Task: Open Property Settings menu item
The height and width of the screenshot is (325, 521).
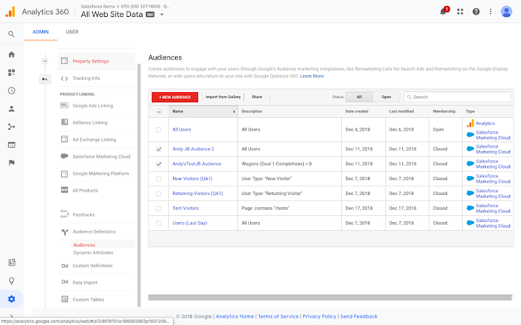Action: click(x=96, y=61)
